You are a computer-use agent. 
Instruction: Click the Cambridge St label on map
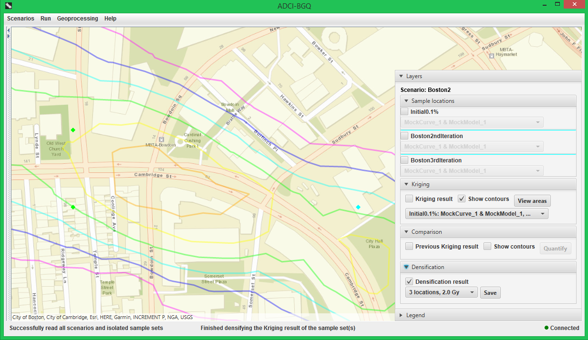pyautogui.click(x=152, y=176)
